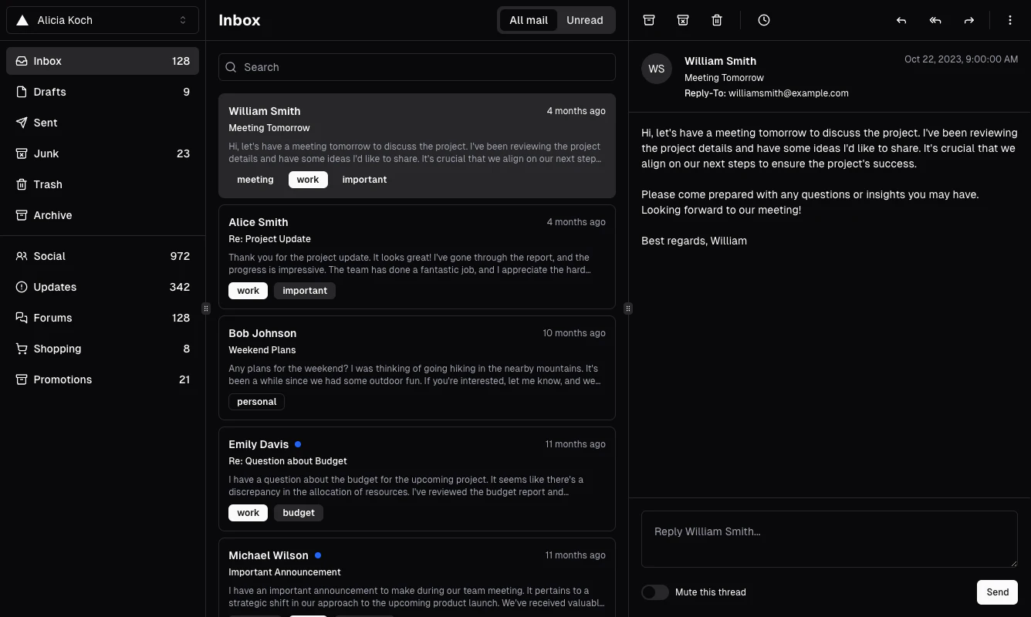Toggle the Mute this thread switch
1031x617 pixels.
coord(655,592)
